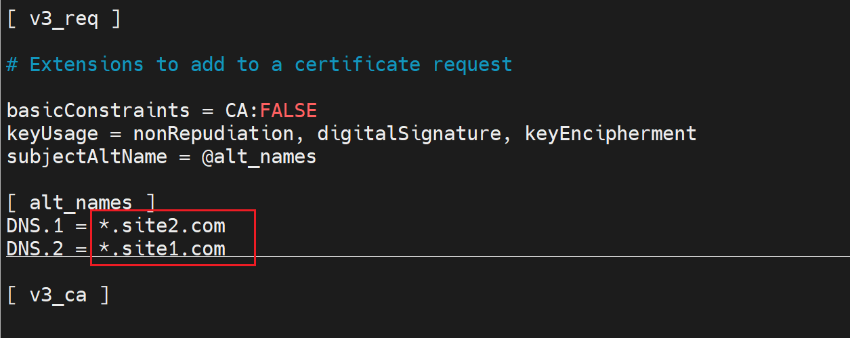Click the [ v3_ca ] section header

pos(58,295)
